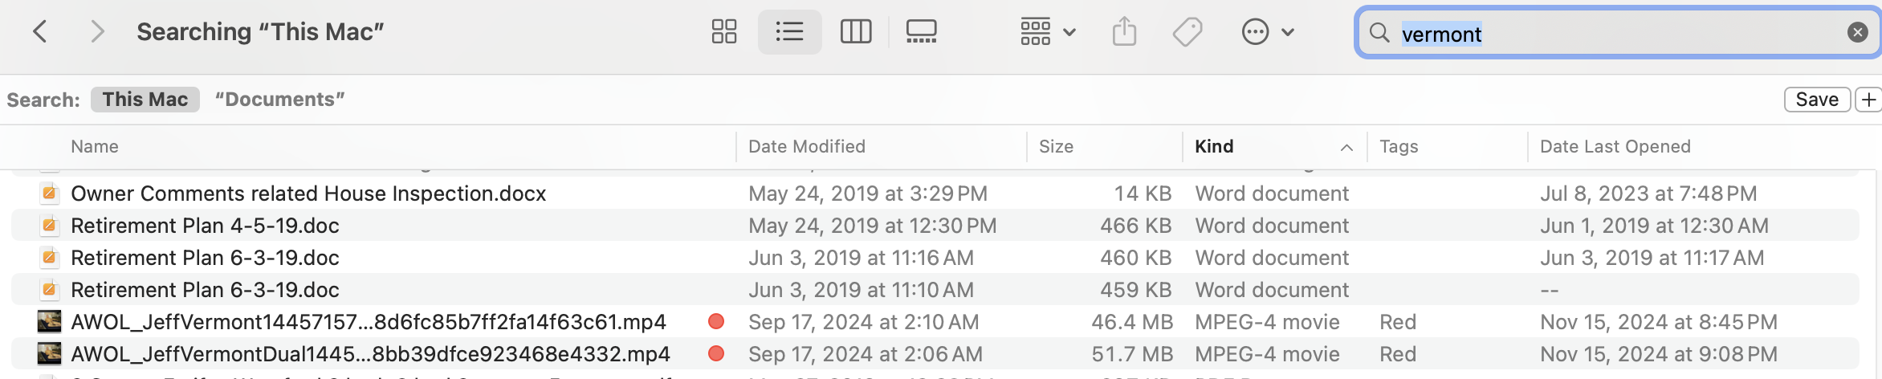Click the Tags icon in toolbar
Image resolution: width=1882 pixels, height=379 pixels.
[x=1187, y=32]
